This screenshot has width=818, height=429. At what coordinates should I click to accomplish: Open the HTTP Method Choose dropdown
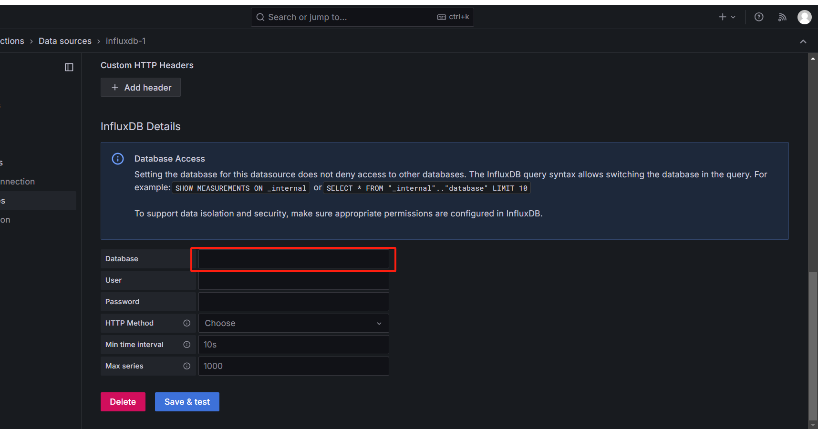coord(294,323)
